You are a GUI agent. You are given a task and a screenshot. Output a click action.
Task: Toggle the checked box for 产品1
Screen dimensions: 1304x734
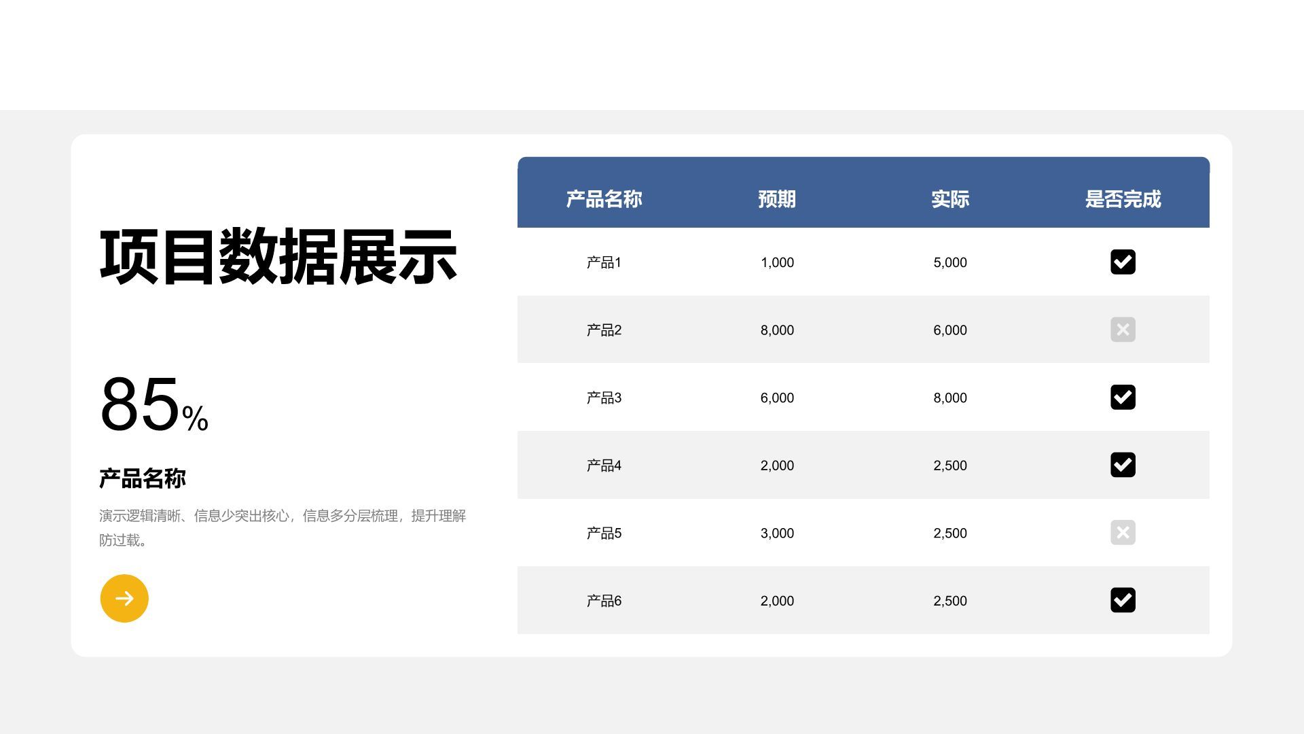[x=1123, y=262]
